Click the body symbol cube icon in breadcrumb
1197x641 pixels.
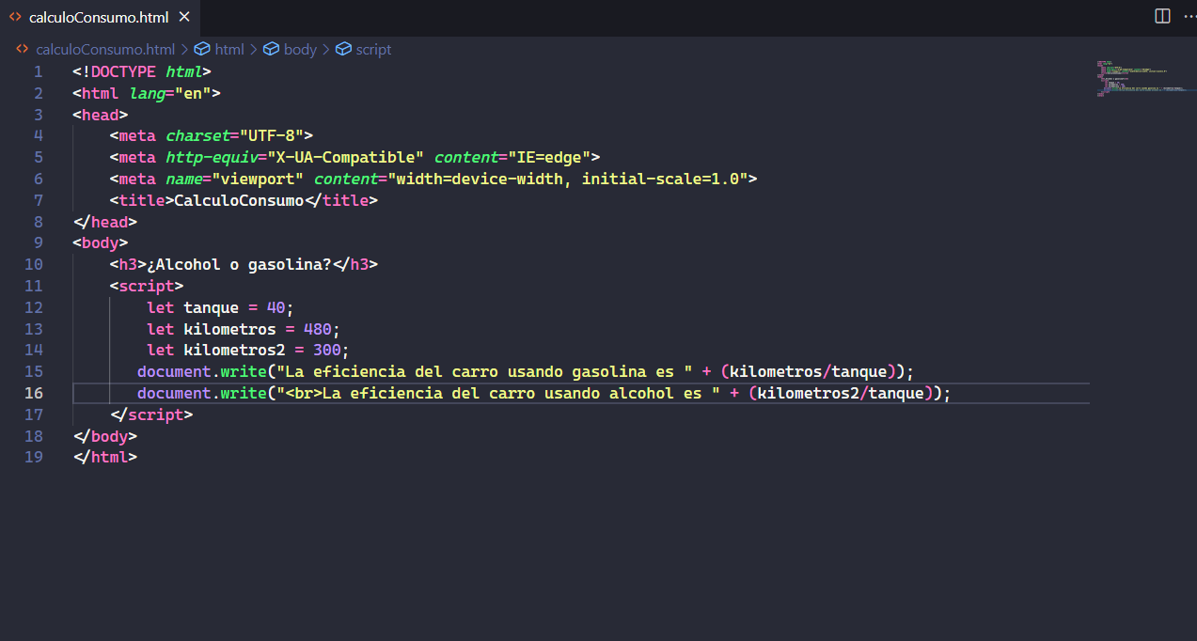click(272, 49)
